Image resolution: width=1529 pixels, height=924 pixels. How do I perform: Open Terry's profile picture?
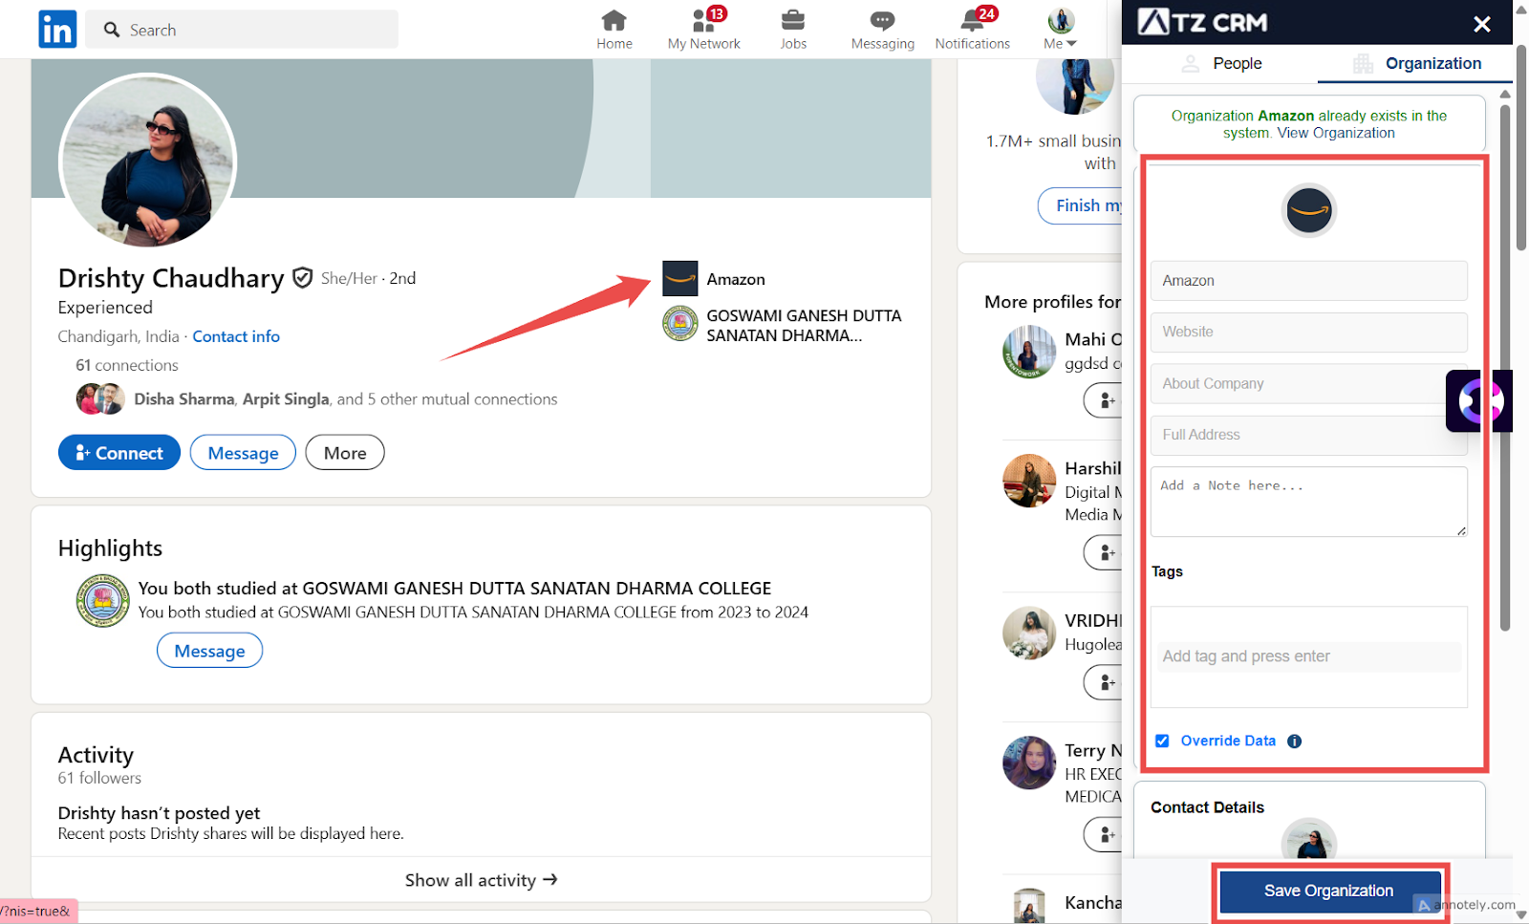point(1029,763)
